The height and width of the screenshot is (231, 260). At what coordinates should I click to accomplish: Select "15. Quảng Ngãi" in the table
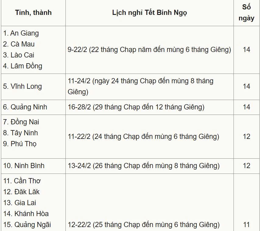27,225
